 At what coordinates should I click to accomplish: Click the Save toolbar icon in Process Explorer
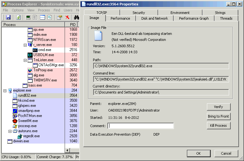click(8, 17)
